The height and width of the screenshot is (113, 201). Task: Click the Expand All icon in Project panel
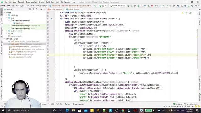pos(33,9)
